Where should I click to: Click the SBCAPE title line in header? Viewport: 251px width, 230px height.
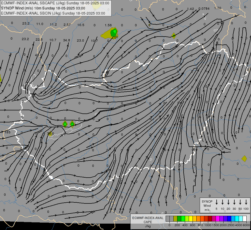coord(55,3)
